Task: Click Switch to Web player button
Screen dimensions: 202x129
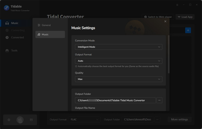Action: pyautogui.click(x=158, y=17)
